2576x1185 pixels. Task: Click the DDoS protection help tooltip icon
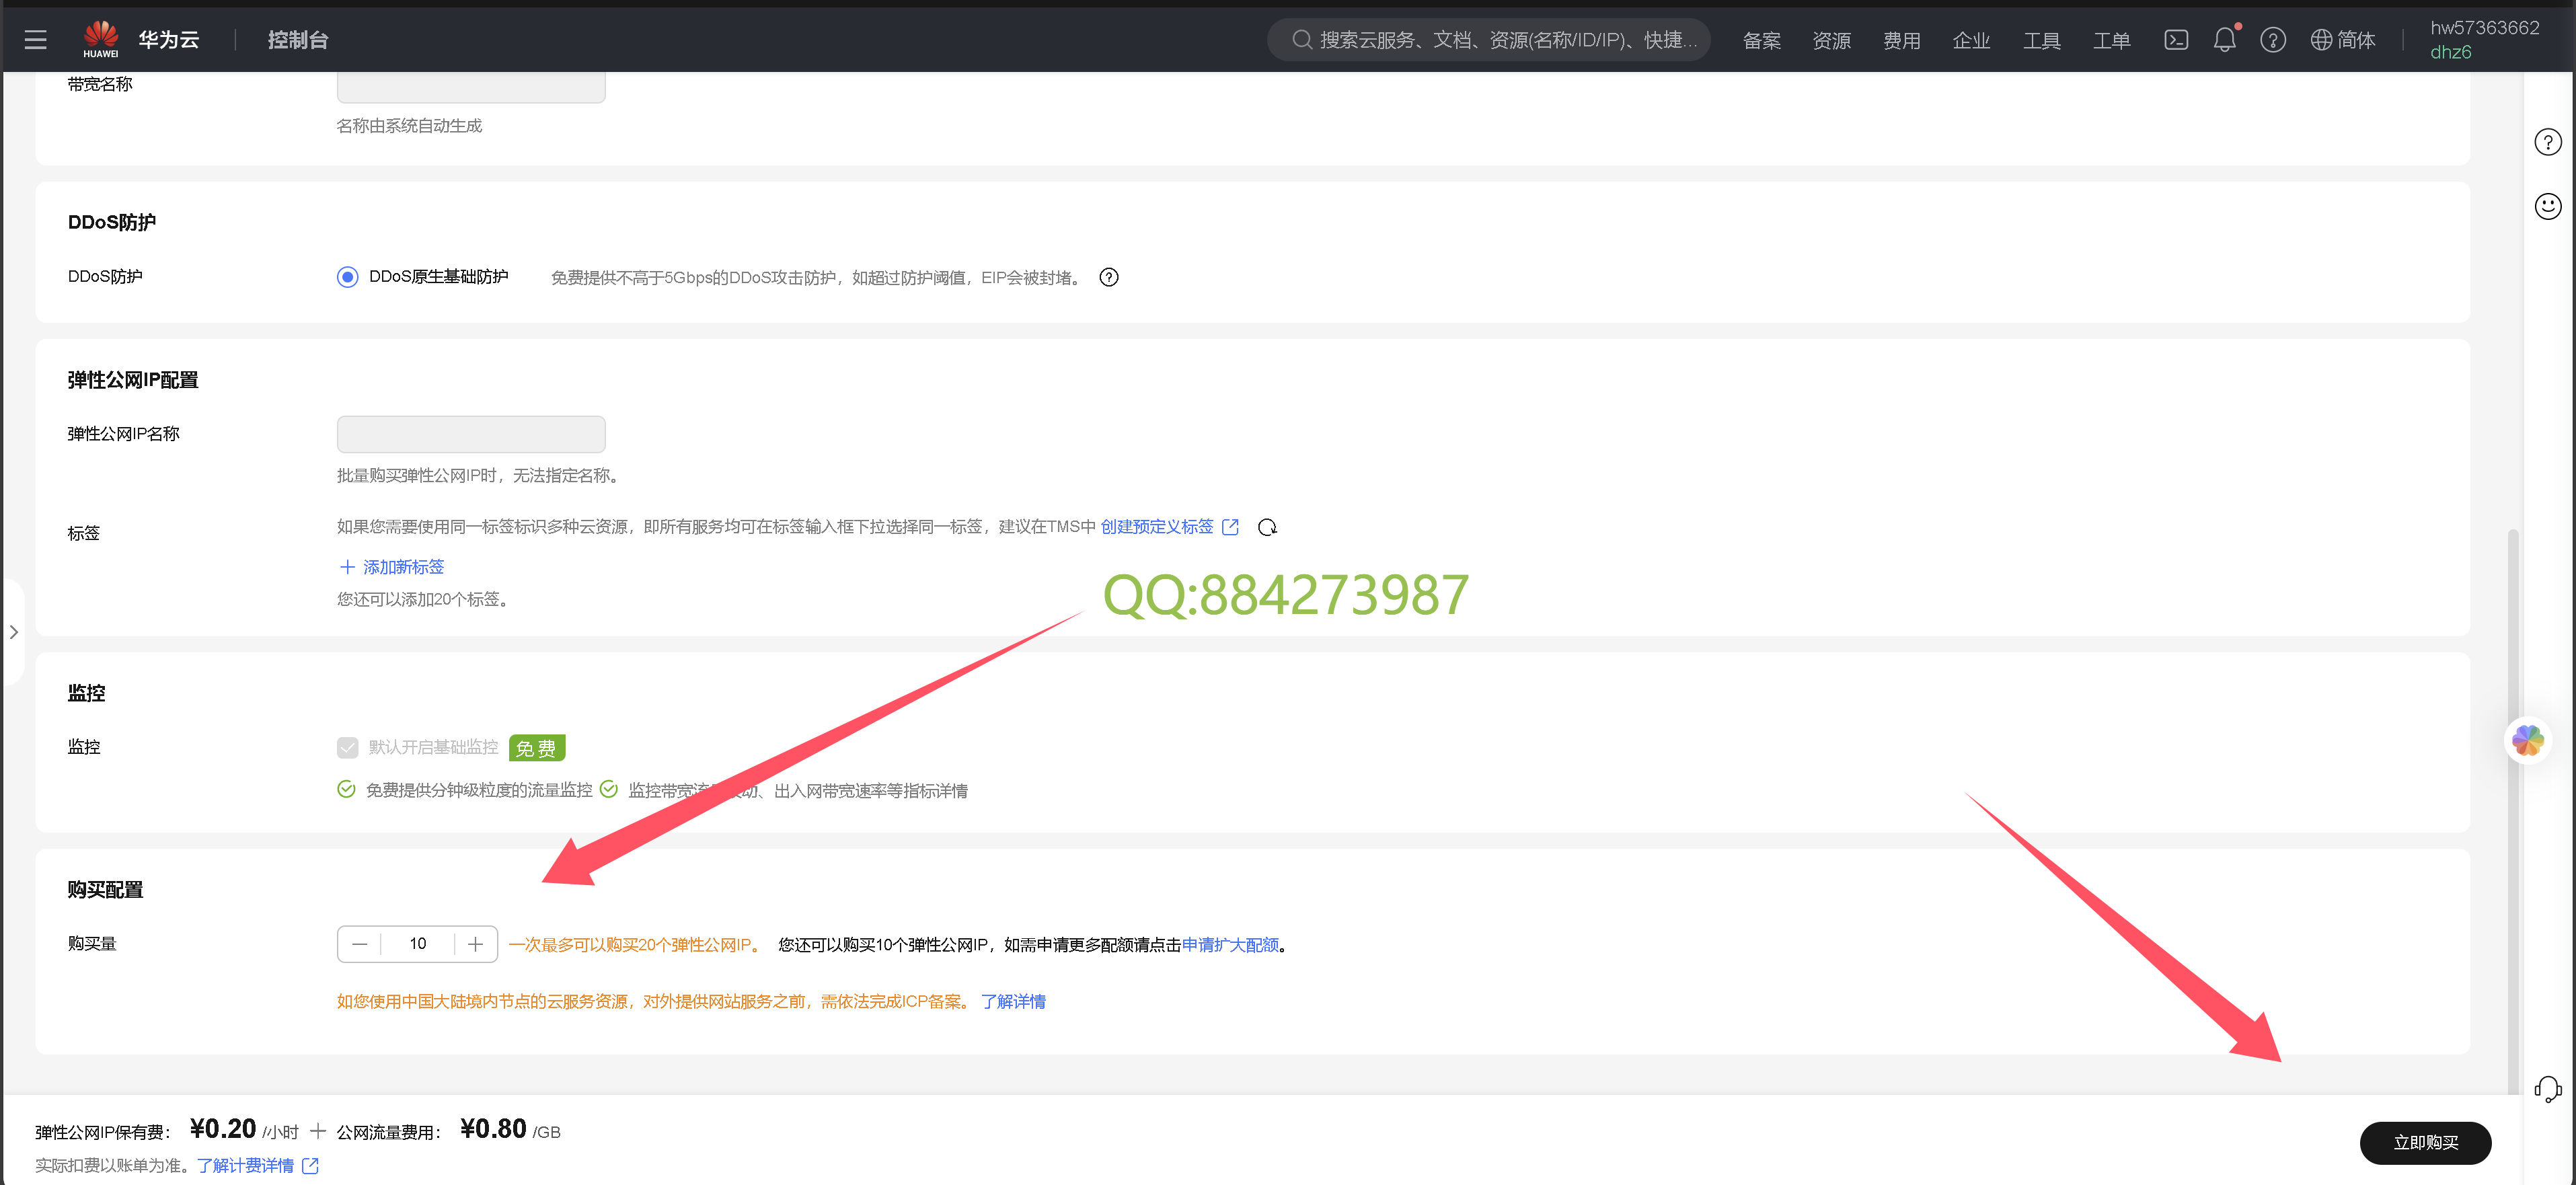pos(1109,277)
